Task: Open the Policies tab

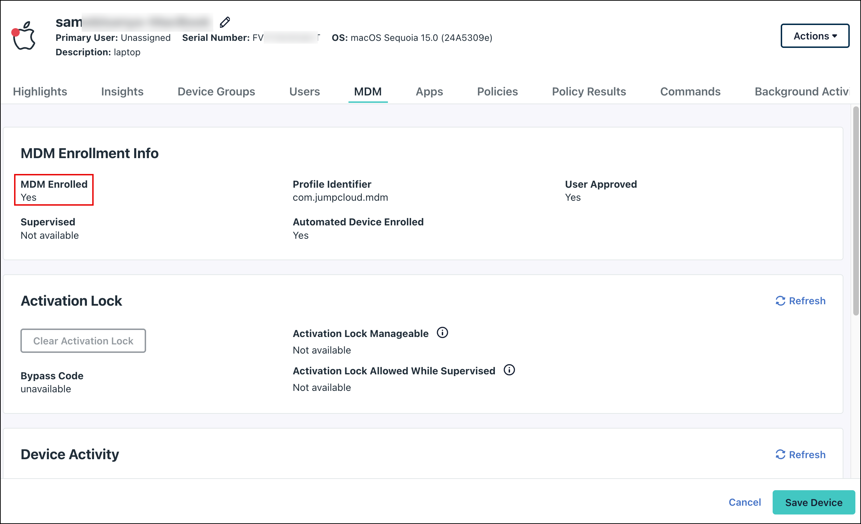Action: click(x=497, y=92)
